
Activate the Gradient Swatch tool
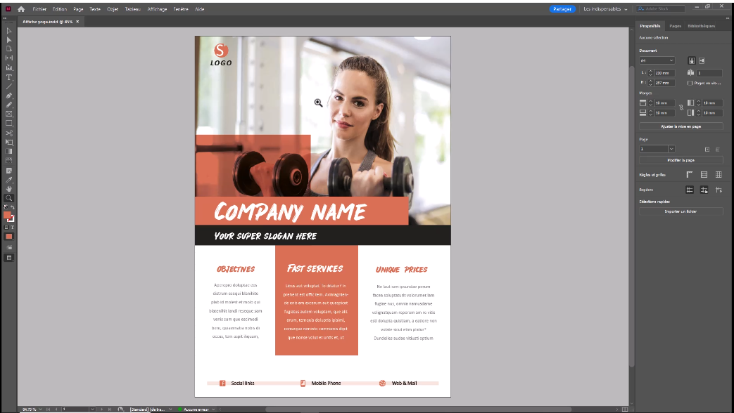pyautogui.click(x=8, y=151)
